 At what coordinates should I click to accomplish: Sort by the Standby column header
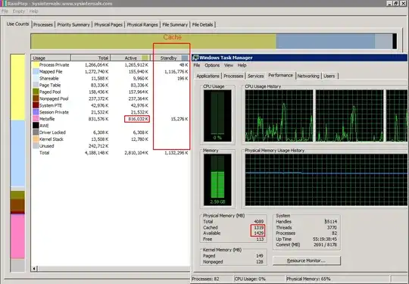click(x=171, y=58)
